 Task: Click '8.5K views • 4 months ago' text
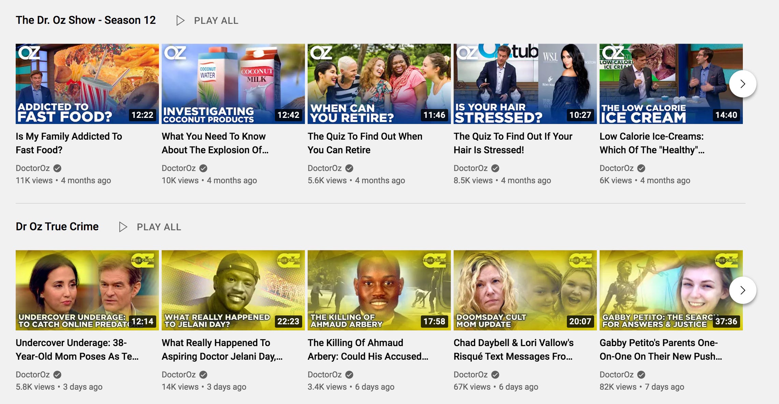pos(502,181)
